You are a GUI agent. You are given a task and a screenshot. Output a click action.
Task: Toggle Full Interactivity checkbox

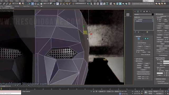point(159,55)
